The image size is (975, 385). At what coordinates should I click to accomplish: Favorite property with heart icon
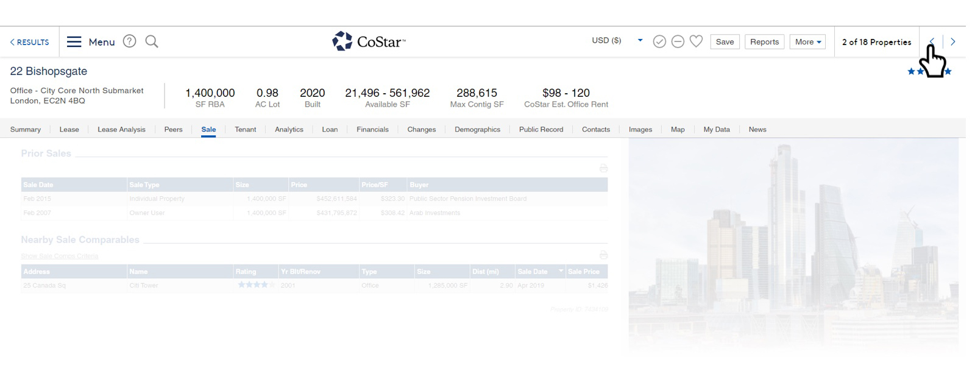[x=696, y=41]
